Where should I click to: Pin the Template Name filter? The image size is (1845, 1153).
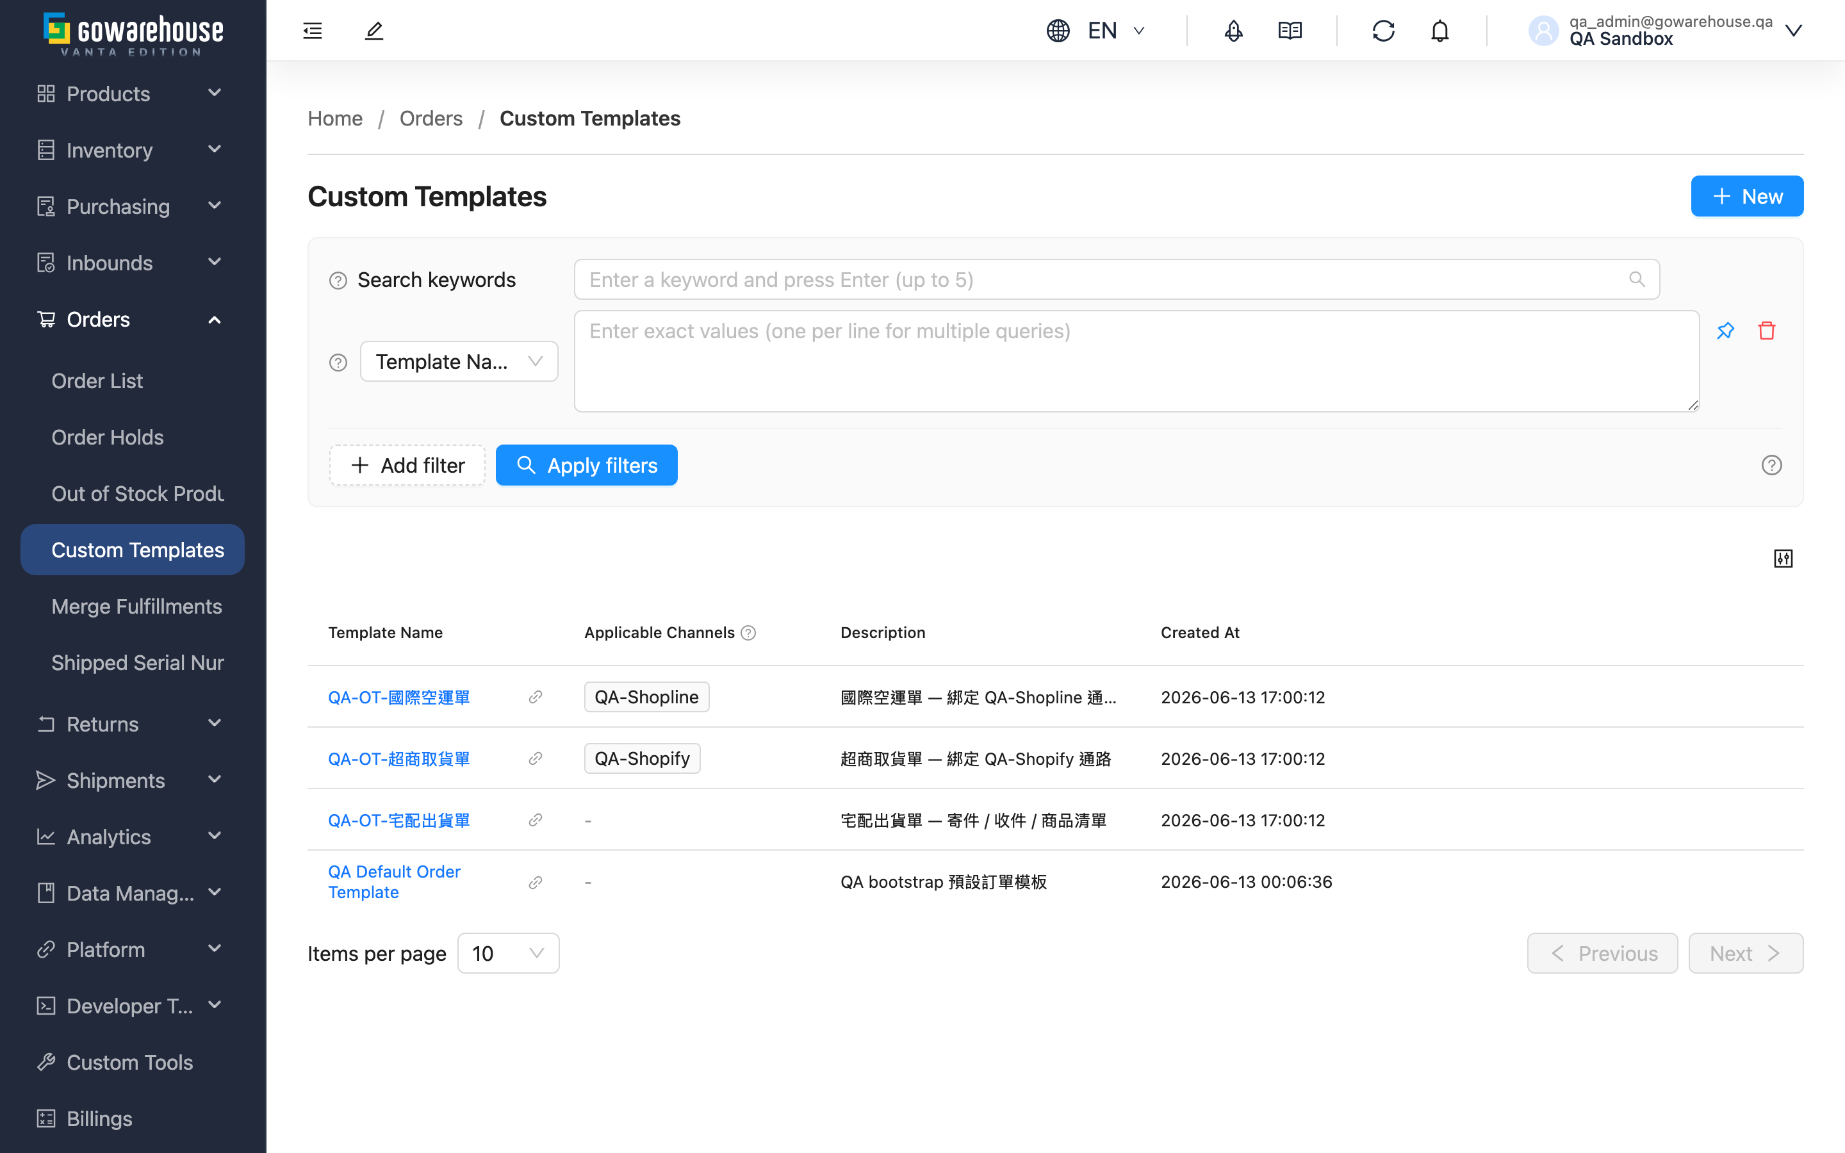click(x=1725, y=331)
